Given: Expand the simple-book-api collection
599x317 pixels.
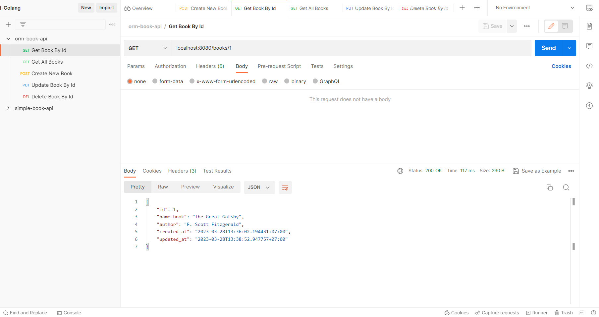Looking at the screenshot, I should tap(8, 108).
